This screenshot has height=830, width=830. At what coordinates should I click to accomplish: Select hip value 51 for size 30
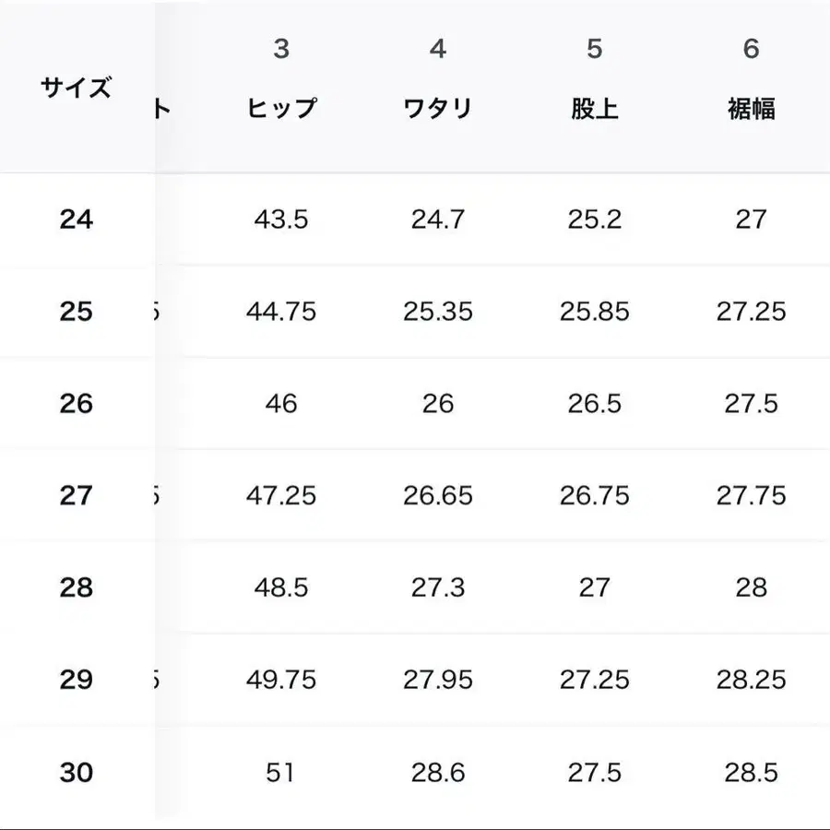coord(281,772)
